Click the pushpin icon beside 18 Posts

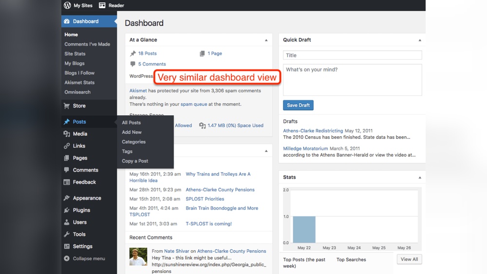coord(133,54)
